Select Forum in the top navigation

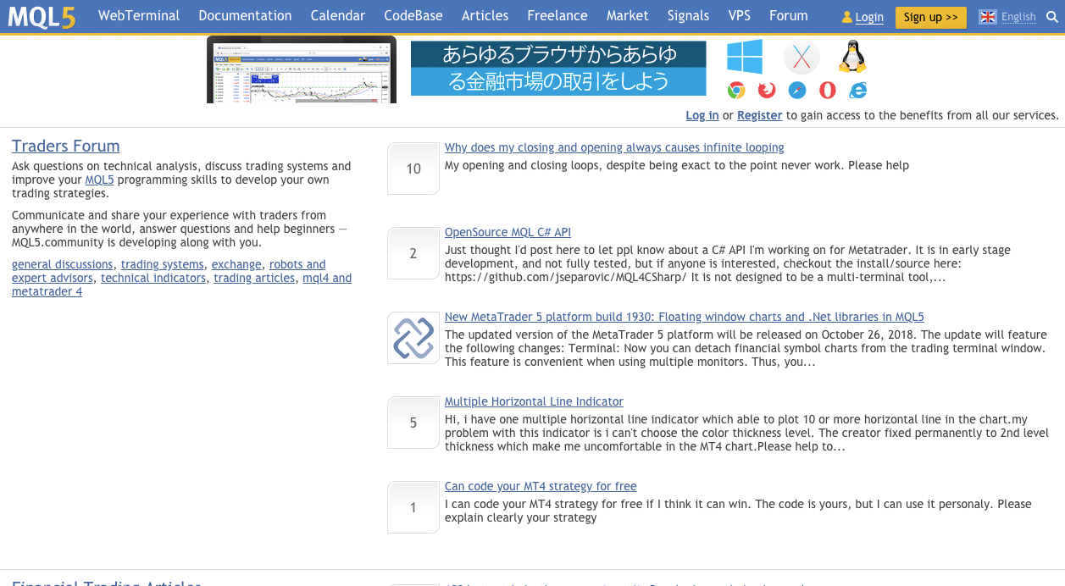pyautogui.click(x=789, y=16)
